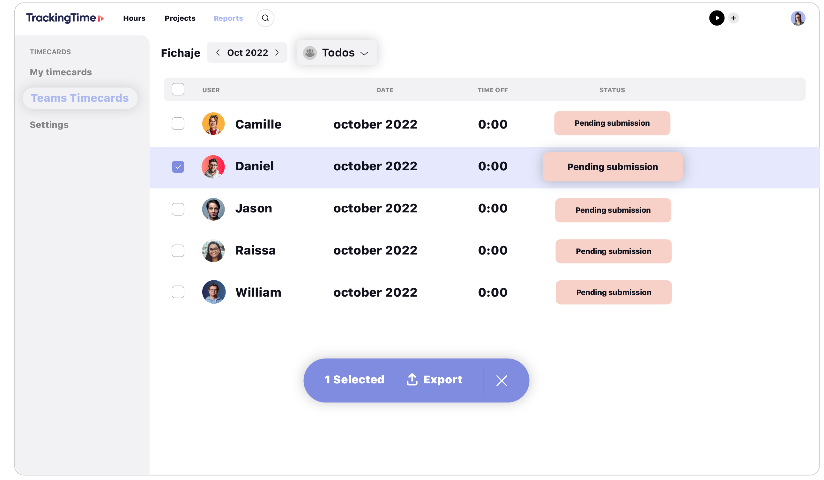The image size is (824, 480).
Task: Switch to the Projects tab
Action: click(181, 18)
